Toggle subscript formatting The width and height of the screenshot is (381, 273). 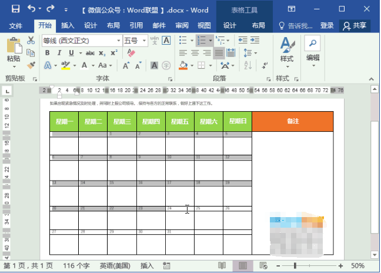102,53
